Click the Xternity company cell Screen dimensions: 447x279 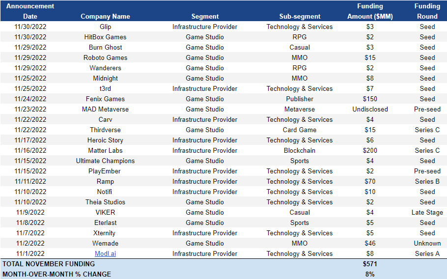(104, 233)
